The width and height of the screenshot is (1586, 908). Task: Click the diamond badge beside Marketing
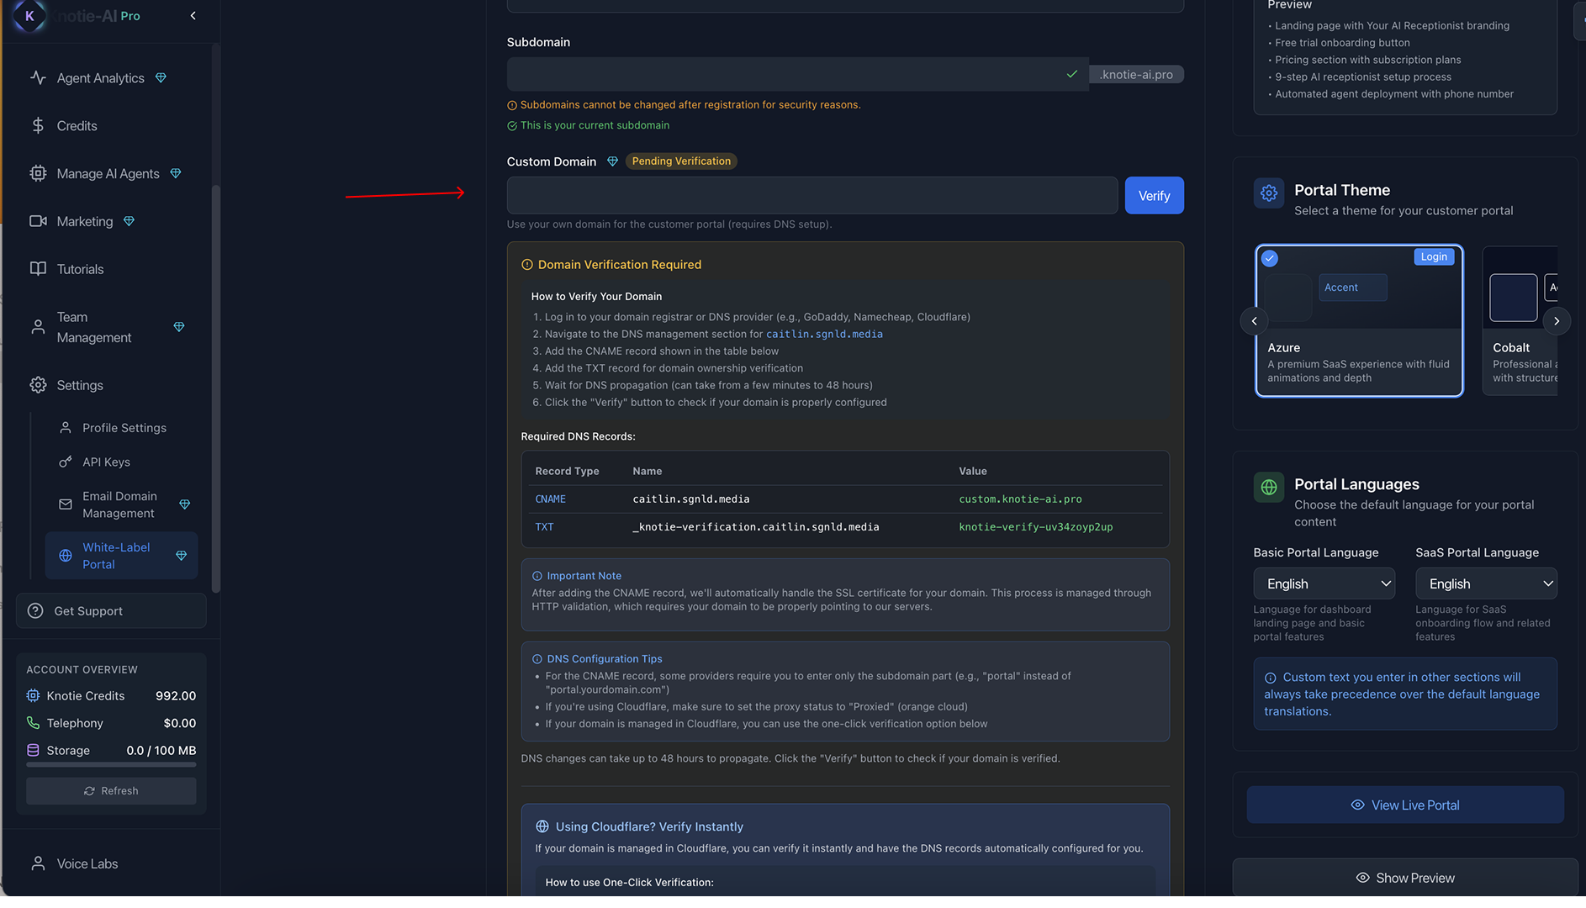click(129, 222)
